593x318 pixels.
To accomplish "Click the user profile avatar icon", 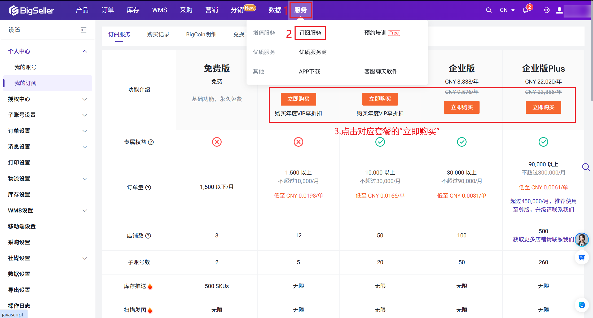I will [559, 10].
